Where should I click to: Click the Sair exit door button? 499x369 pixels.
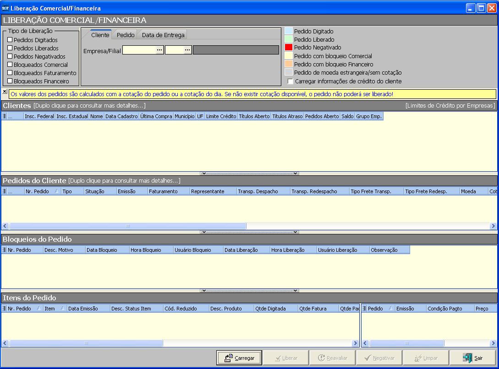(472, 358)
